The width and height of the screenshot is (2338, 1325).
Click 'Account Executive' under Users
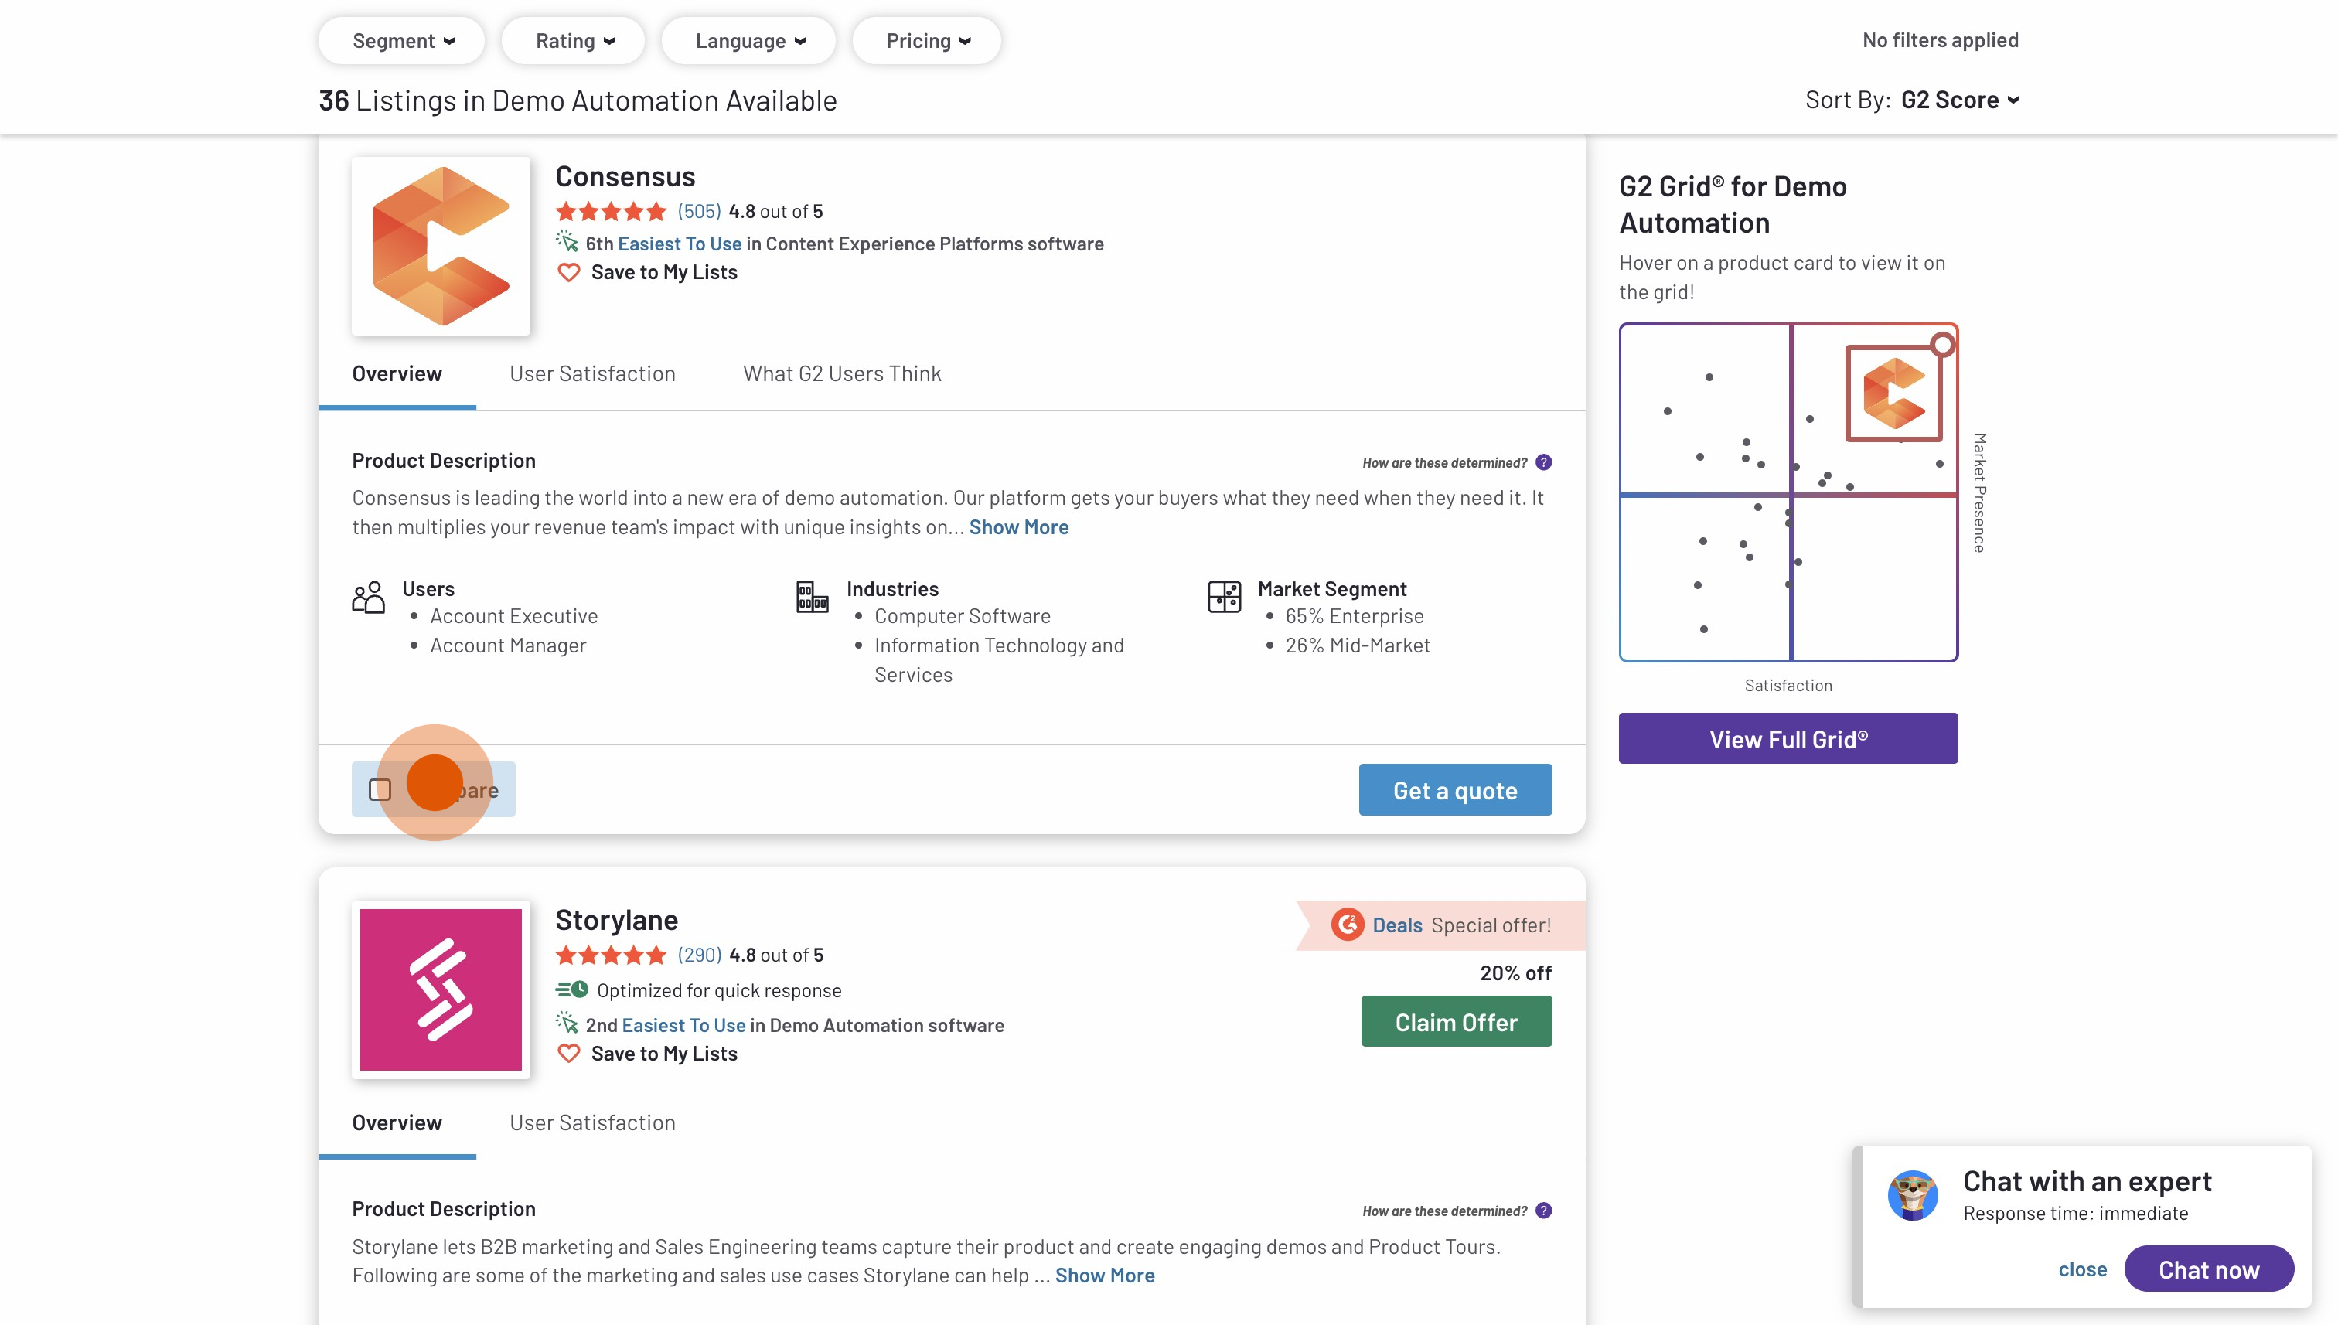(514, 616)
